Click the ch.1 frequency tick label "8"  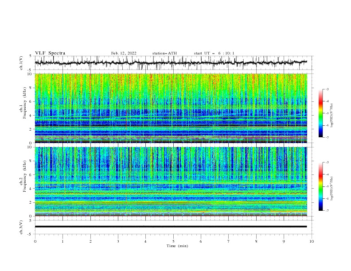pos(31,88)
